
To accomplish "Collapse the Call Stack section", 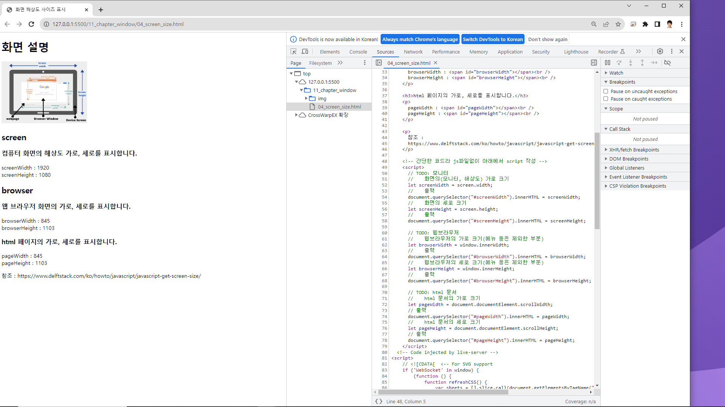I will click(619, 129).
